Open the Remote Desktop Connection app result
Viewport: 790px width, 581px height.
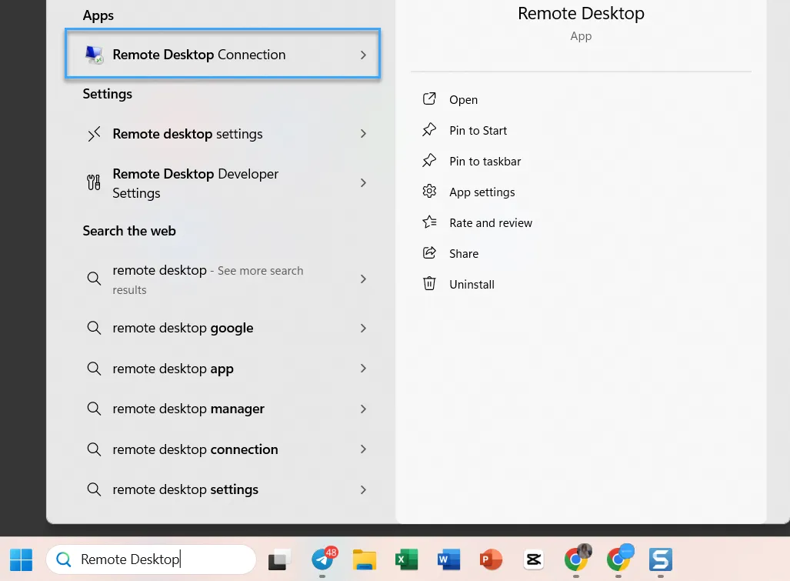[x=222, y=54]
